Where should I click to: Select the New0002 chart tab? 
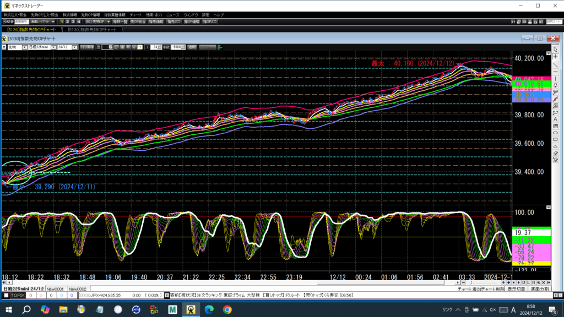click(x=78, y=289)
